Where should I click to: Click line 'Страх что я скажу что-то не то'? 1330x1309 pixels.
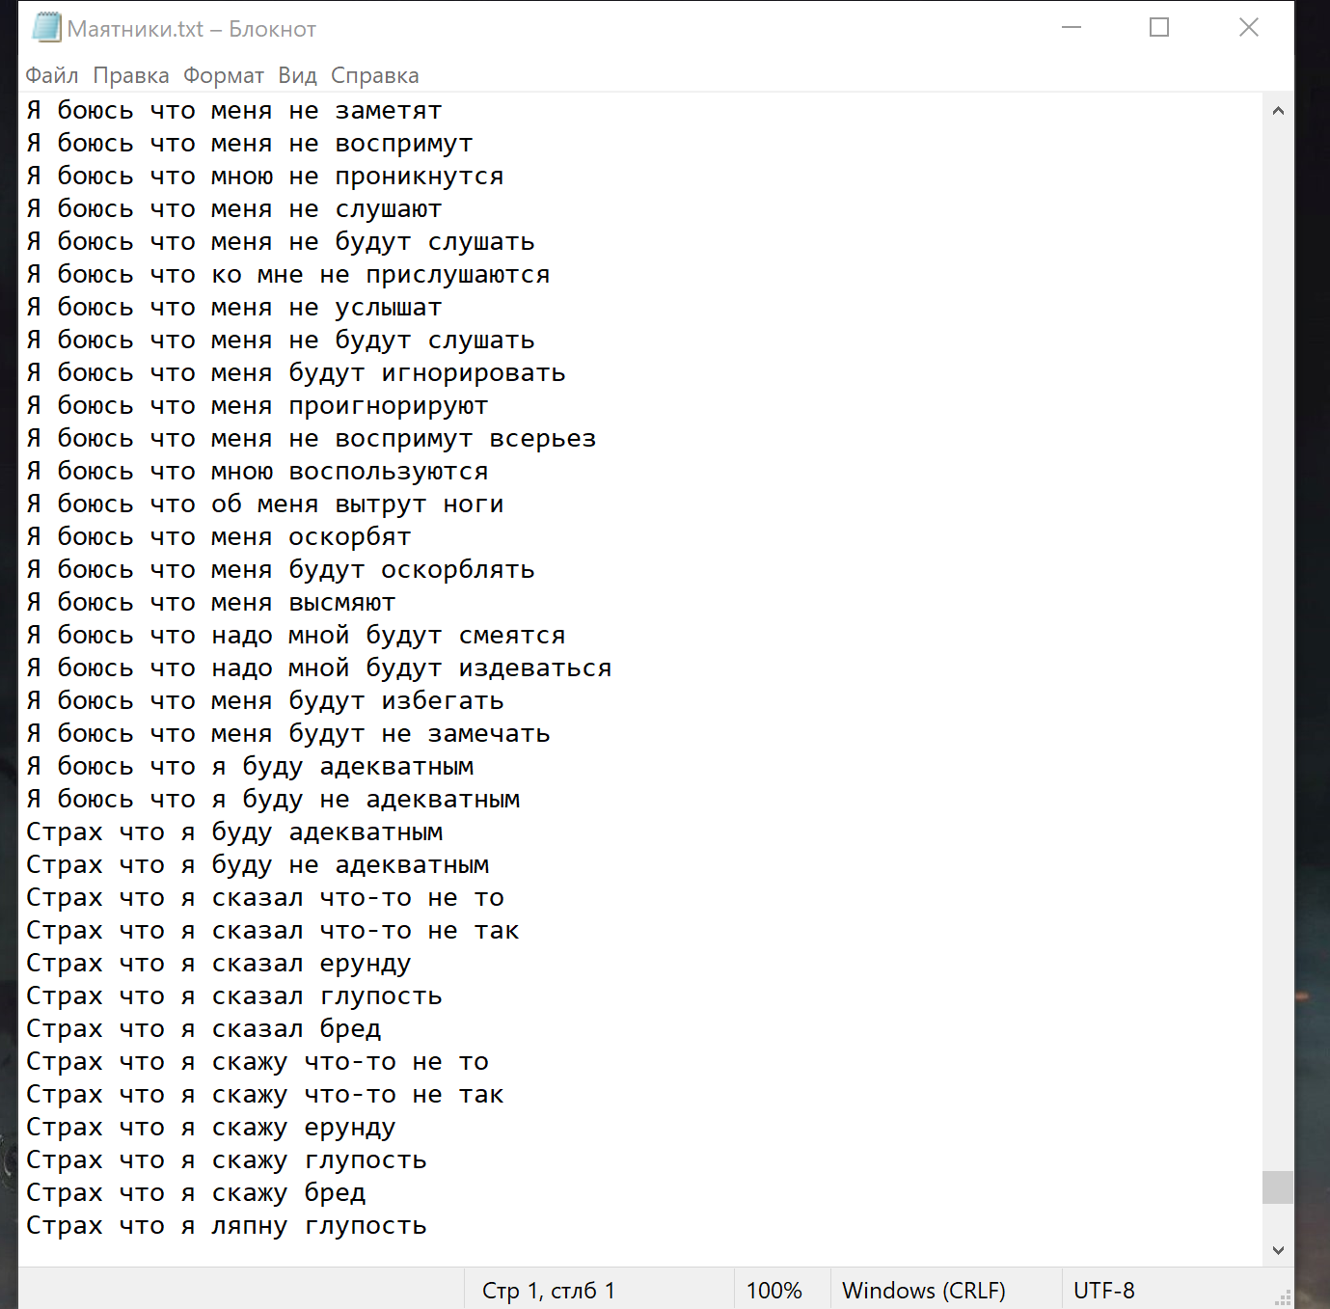pyautogui.click(x=258, y=1062)
